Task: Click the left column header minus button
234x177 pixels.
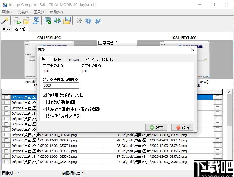Action: point(7,92)
